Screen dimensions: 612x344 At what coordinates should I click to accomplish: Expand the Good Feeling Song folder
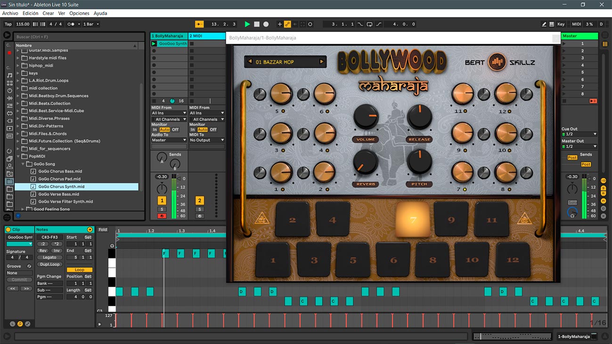[x=23, y=209]
